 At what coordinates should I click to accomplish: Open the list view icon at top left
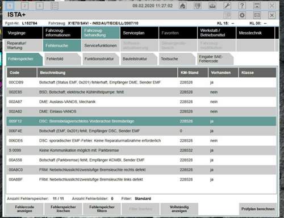tap(55, 6)
